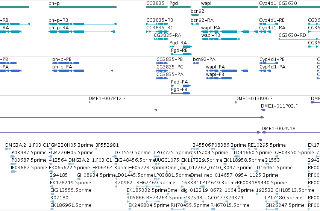This screenshot has height=211, width=320.
Task: Select EST LD41660.5prime
Action: (x=237, y=156)
